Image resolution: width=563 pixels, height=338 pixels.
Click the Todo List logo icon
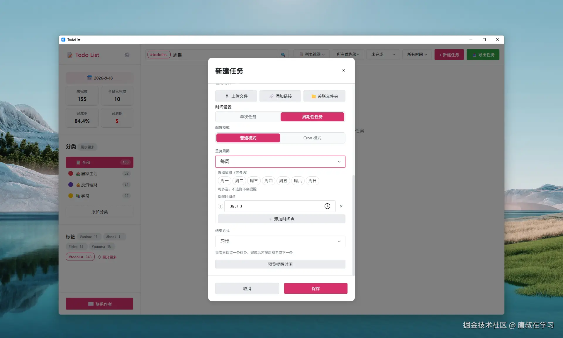click(70, 55)
